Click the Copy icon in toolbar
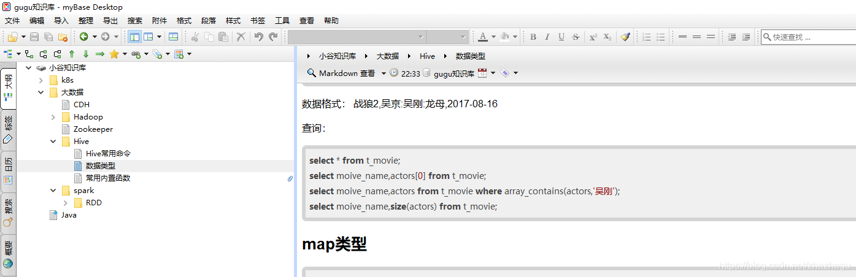Viewport: 856px width, 277px height. [x=209, y=37]
